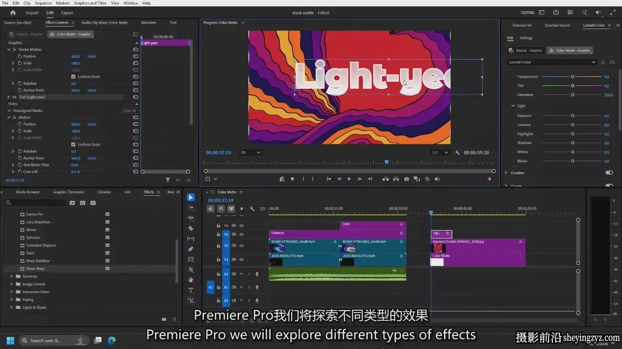Click the Exposure slider handle
The image size is (622, 349).
(572, 115)
